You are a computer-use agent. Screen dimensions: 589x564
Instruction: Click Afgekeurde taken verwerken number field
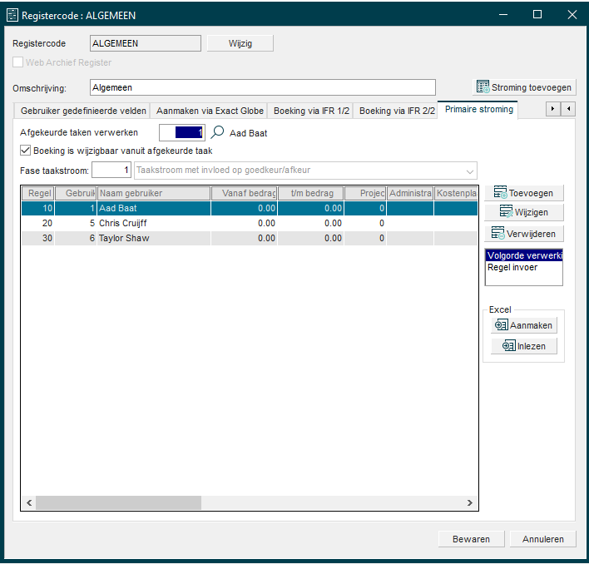182,132
